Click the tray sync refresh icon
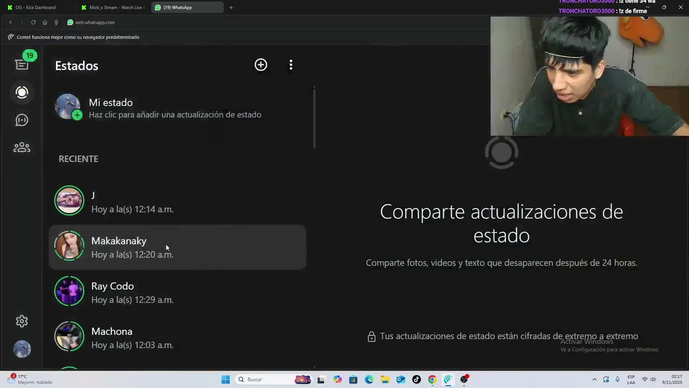 [606, 379]
